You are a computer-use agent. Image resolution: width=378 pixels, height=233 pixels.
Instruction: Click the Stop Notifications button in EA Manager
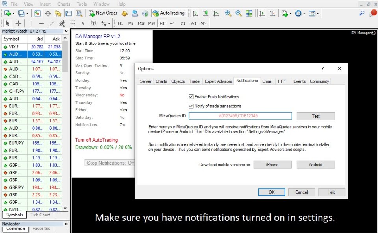point(110,163)
